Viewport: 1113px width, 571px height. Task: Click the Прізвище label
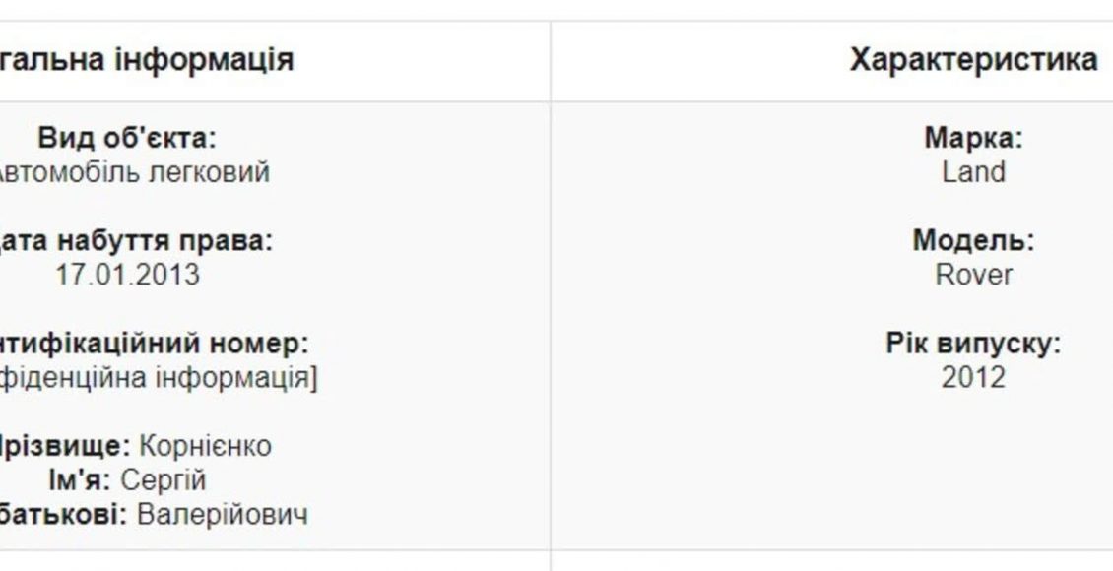(x=65, y=446)
